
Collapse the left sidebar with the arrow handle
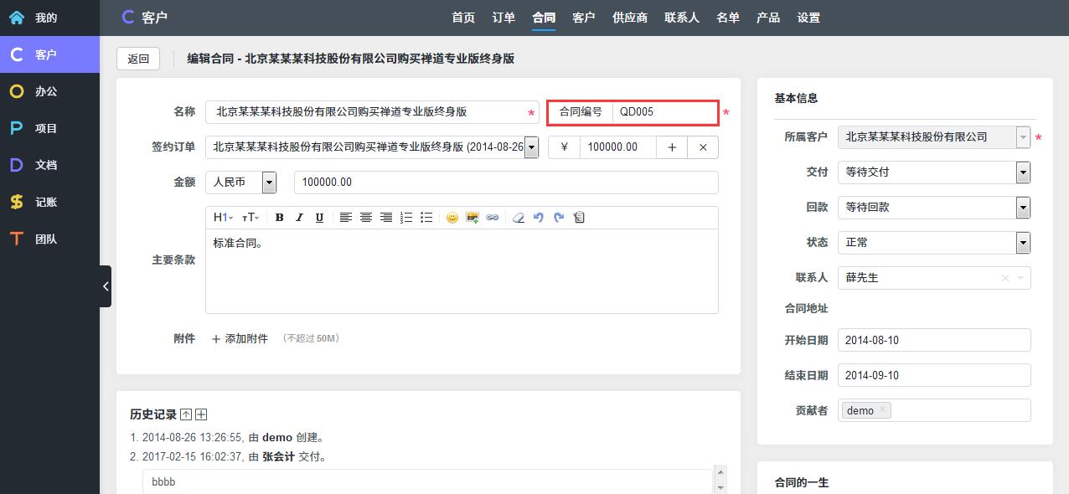[x=106, y=286]
